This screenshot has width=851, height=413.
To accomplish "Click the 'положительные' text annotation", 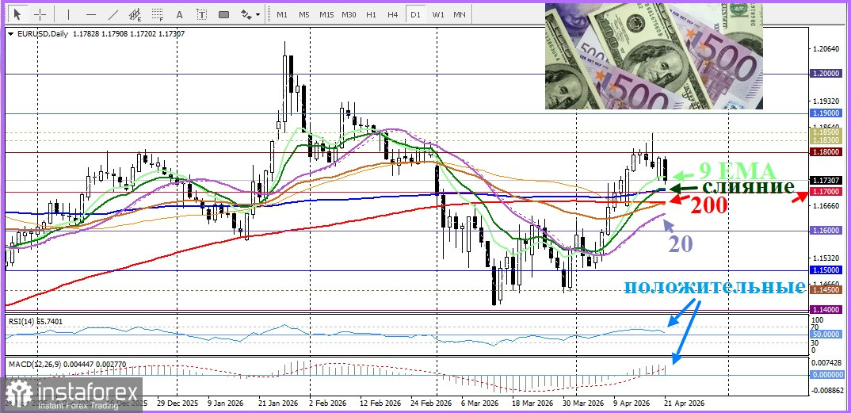I will click(x=717, y=286).
